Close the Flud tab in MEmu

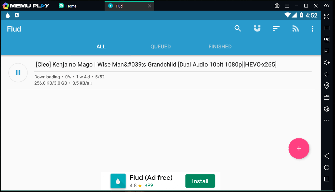pyautogui.click(x=150, y=6)
